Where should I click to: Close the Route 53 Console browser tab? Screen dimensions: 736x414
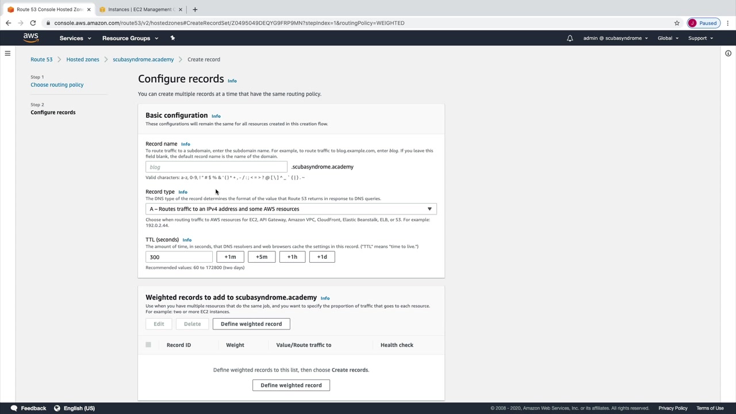(x=89, y=9)
